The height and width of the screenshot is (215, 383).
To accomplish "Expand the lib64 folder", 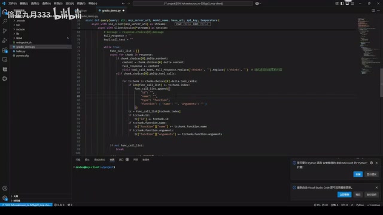I will tap(19, 38).
